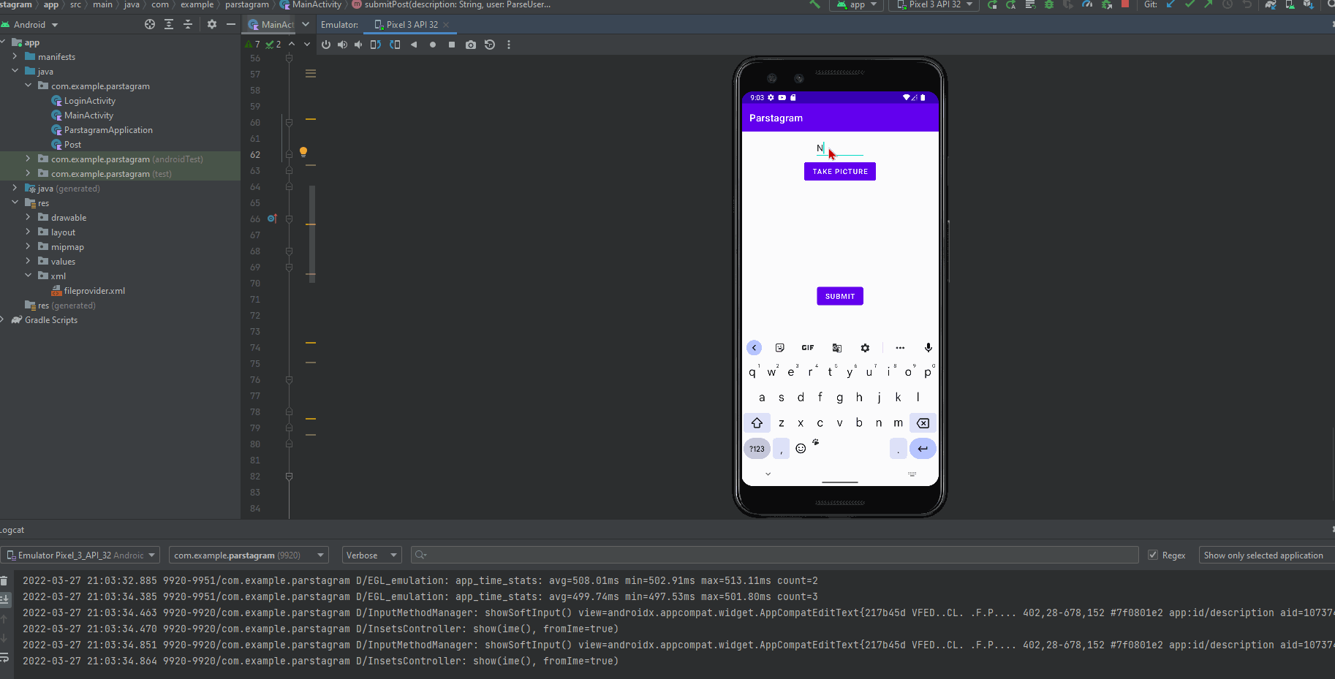
Task: Click the Collapse All icon in Project panel
Action: tap(188, 24)
